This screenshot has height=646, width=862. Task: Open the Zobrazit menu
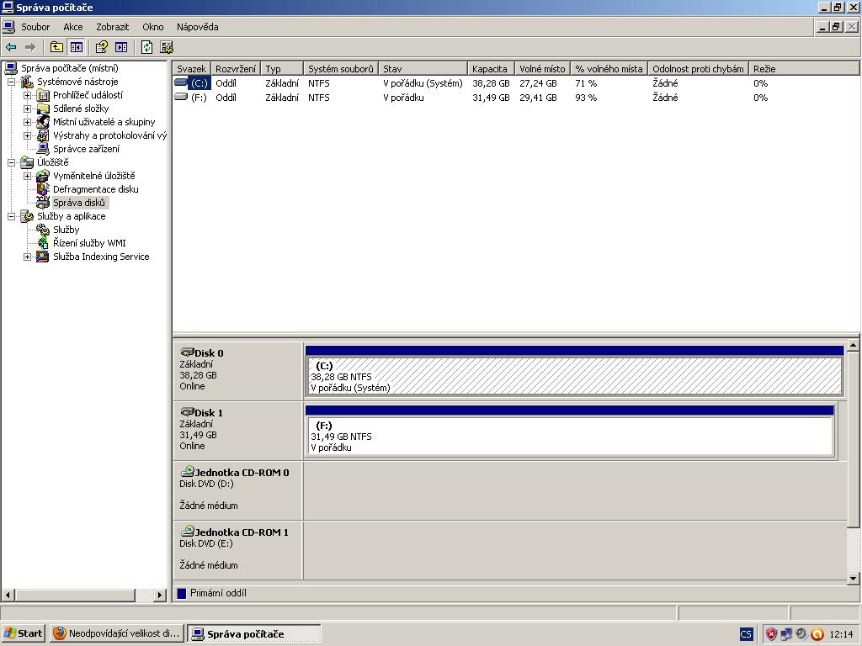point(112,27)
